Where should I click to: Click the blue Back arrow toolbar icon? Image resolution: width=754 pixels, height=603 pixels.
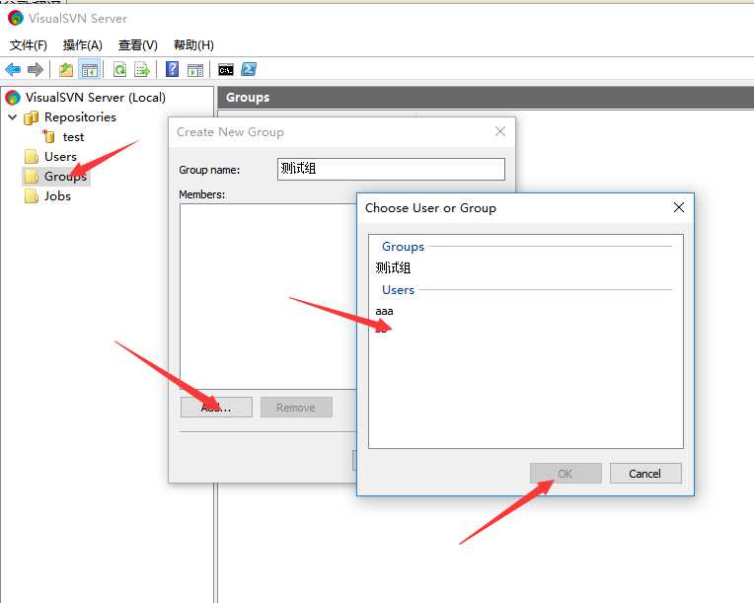click(x=13, y=70)
